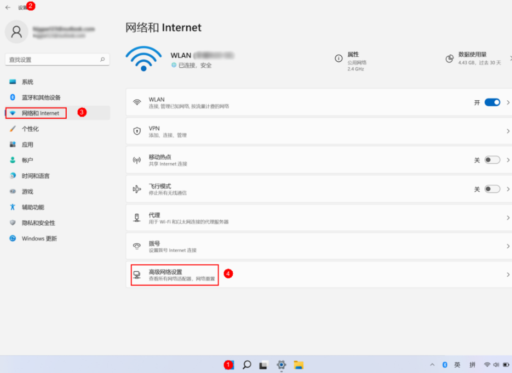Image resolution: width=512 pixels, height=373 pixels.
Task: Open 游戏 settings section
Action: click(27, 191)
